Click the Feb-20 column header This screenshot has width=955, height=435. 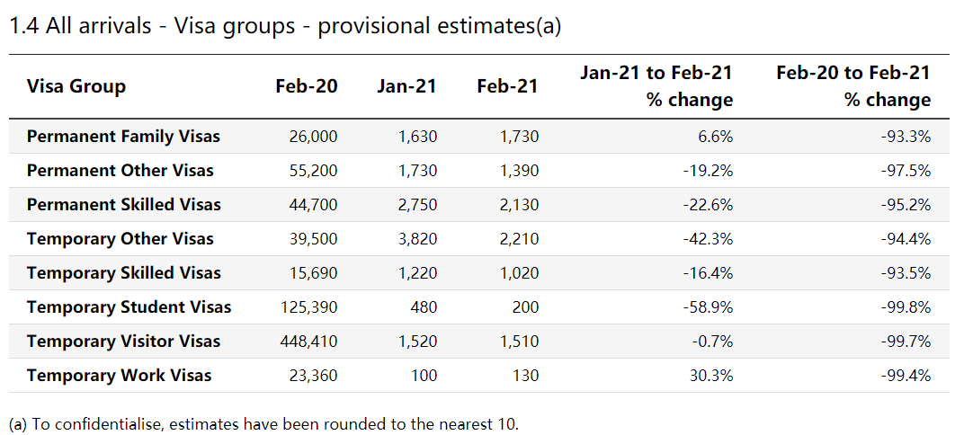point(308,86)
